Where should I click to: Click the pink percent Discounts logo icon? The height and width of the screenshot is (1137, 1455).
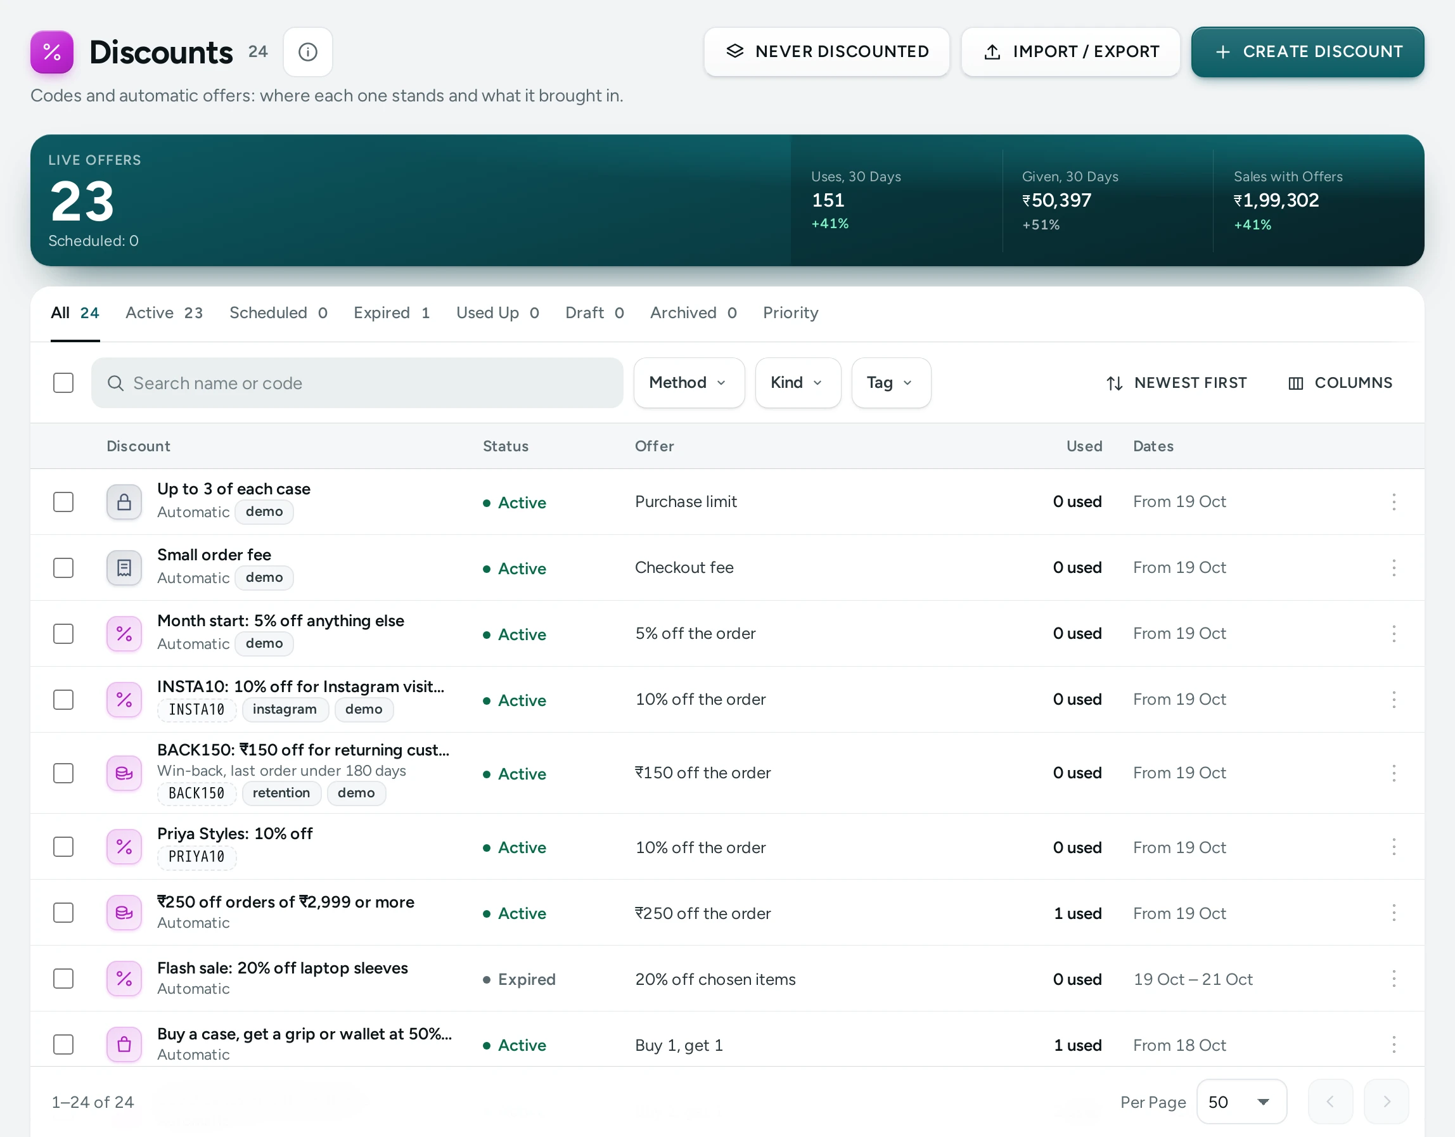click(52, 52)
